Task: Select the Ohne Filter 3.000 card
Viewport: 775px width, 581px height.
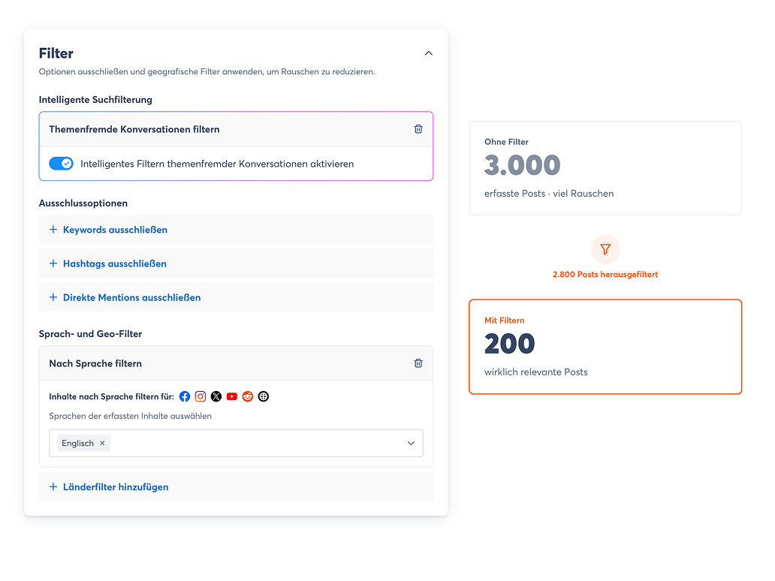Action: point(605,168)
